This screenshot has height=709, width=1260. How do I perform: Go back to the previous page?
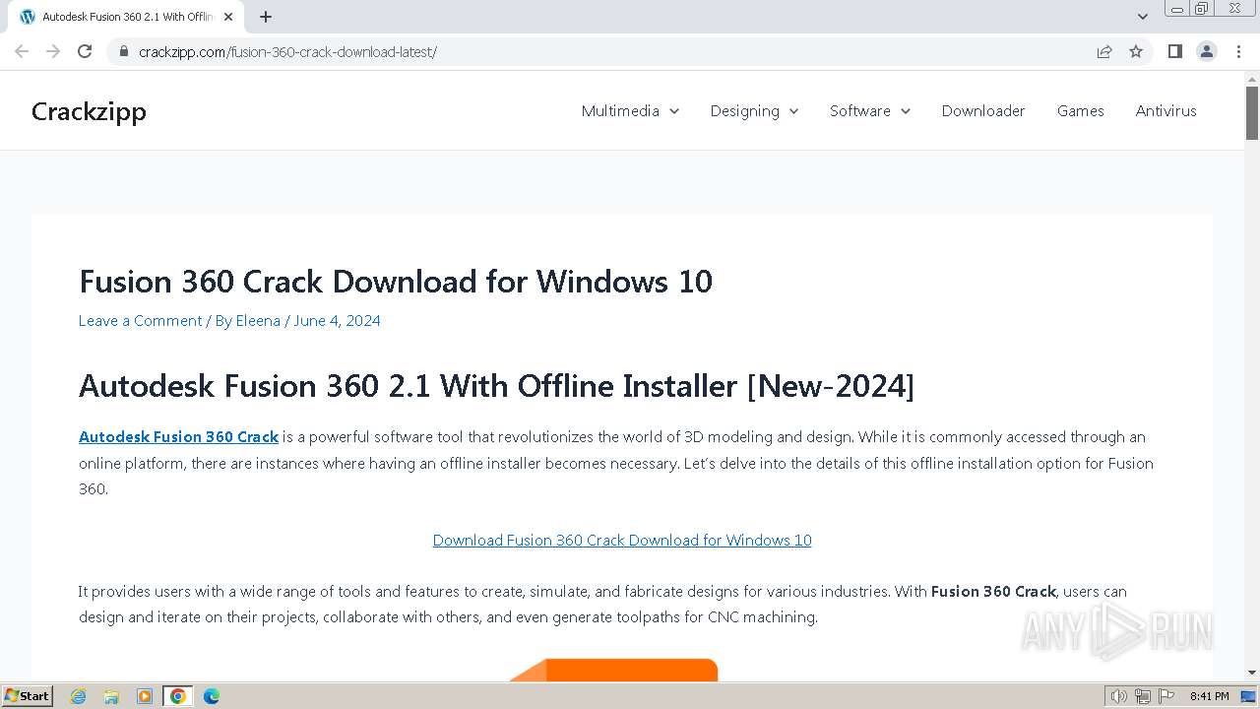tap(22, 51)
